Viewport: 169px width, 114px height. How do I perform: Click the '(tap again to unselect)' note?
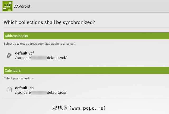[x=62, y=43]
